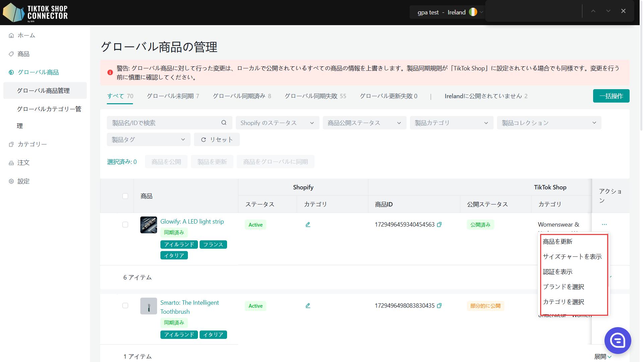This screenshot has width=643, height=362.
Task: Open 製品タグ dropdown
Action: [x=148, y=139]
